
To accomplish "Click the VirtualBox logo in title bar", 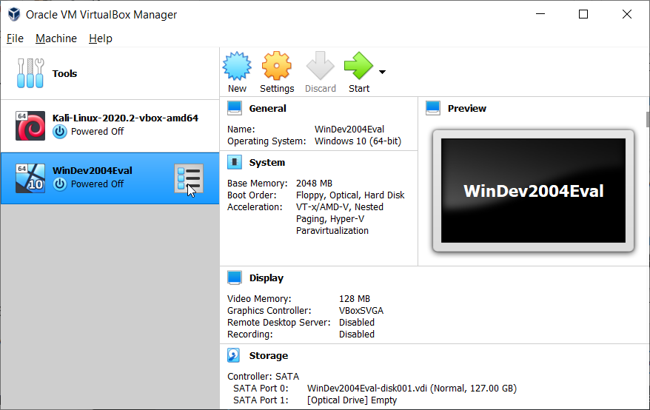I will pos(14,14).
